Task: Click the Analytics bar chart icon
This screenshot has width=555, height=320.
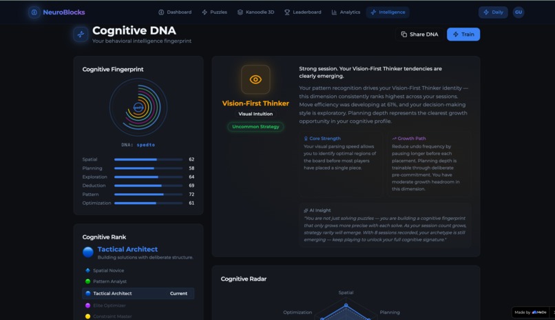Action: (334, 12)
